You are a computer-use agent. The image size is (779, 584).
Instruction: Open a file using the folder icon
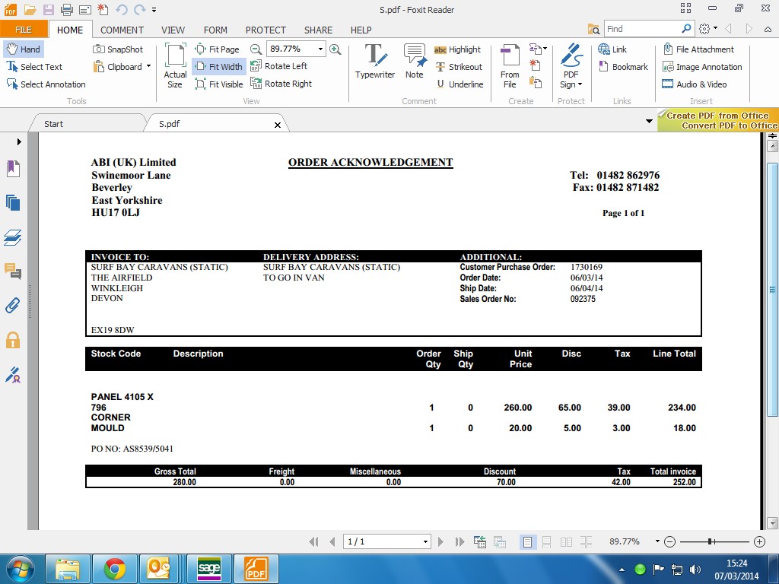pos(30,9)
